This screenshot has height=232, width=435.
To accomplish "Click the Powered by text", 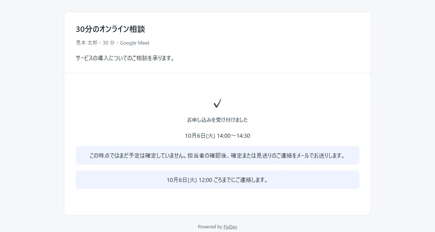I will [210, 227].
